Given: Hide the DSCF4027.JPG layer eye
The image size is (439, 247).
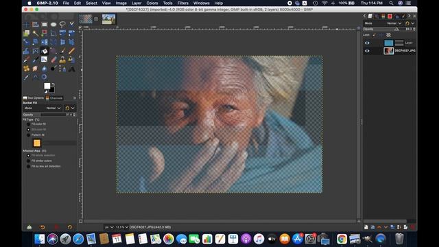Looking at the screenshot, I should pos(367,51).
